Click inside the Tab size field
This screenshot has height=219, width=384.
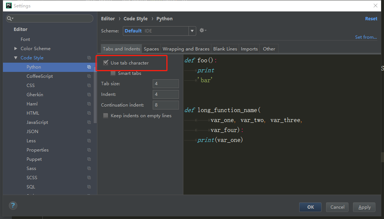pos(165,83)
